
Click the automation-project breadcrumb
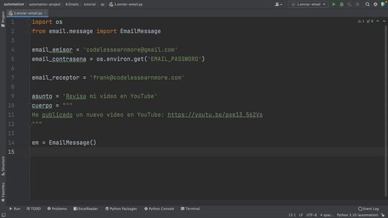pyautogui.click(x=44, y=4)
